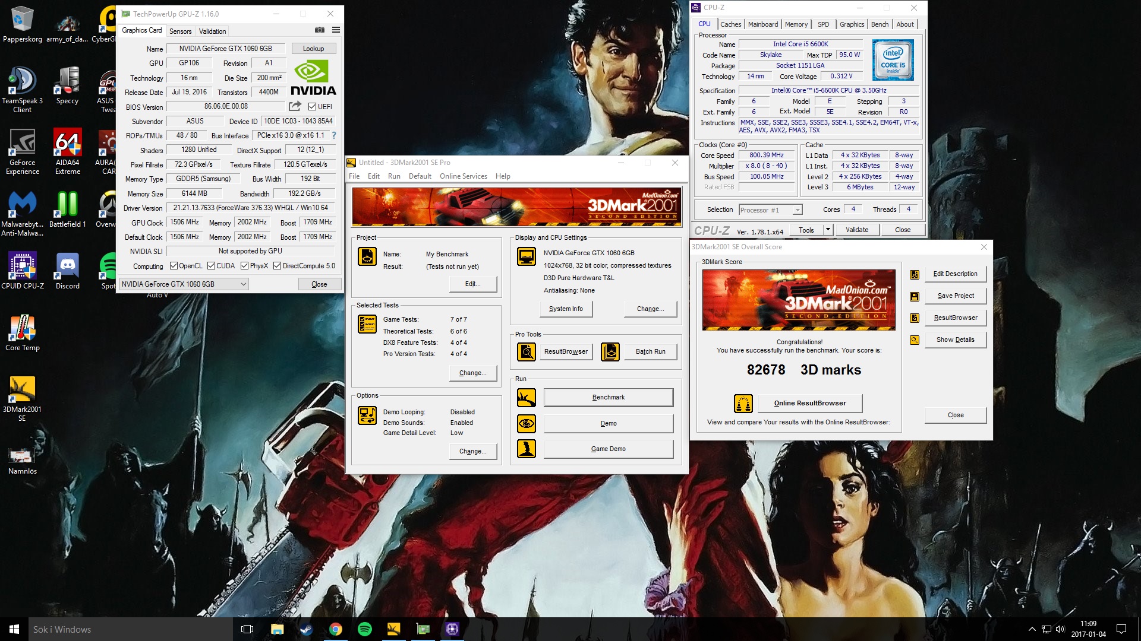This screenshot has width=1141, height=641.
Task: Click the Bus Interface question mark icon
Action: [x=334, y=135]
